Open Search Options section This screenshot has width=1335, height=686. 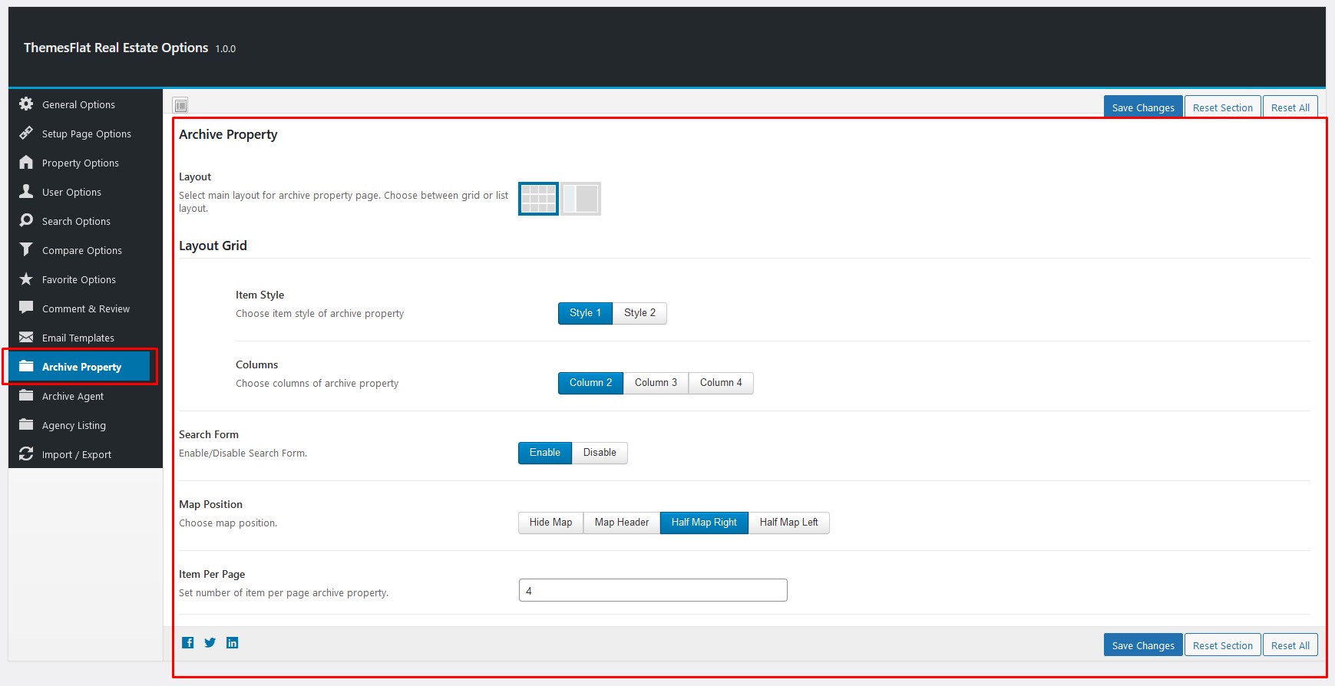click(85, 221)
